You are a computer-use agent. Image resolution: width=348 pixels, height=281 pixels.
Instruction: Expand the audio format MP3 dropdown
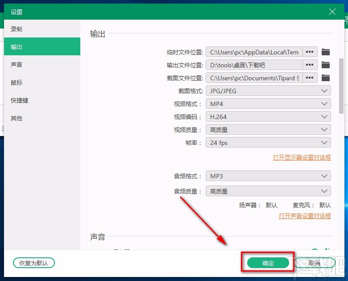tap(268, 176)
